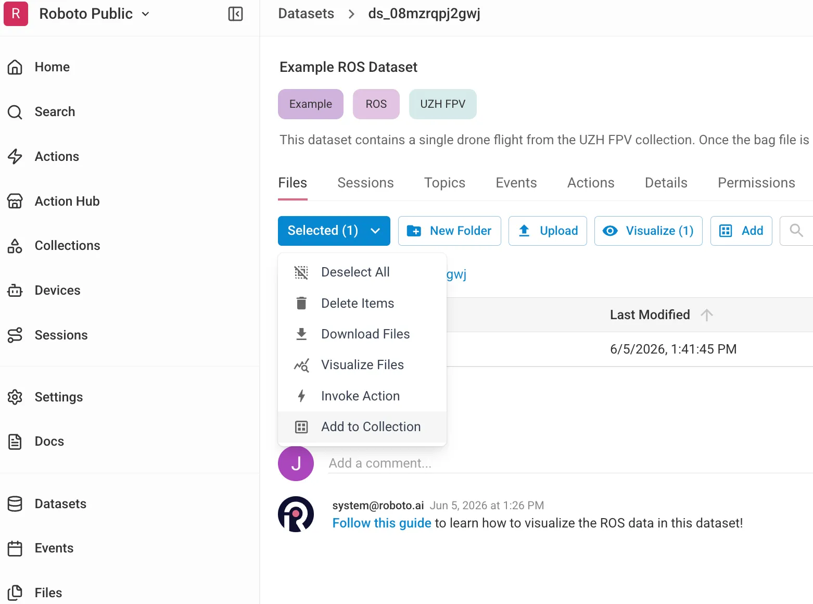This screenshot has width=813, height=604.
Task: Go to Actions in sidebar
Action: click(x=57, y=157)
